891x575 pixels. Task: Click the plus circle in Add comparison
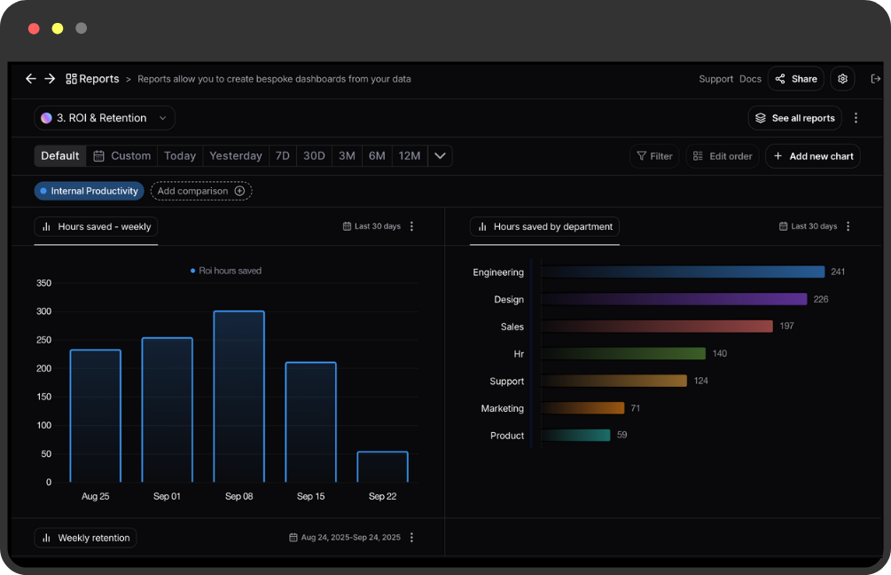(x=239, y=191)
